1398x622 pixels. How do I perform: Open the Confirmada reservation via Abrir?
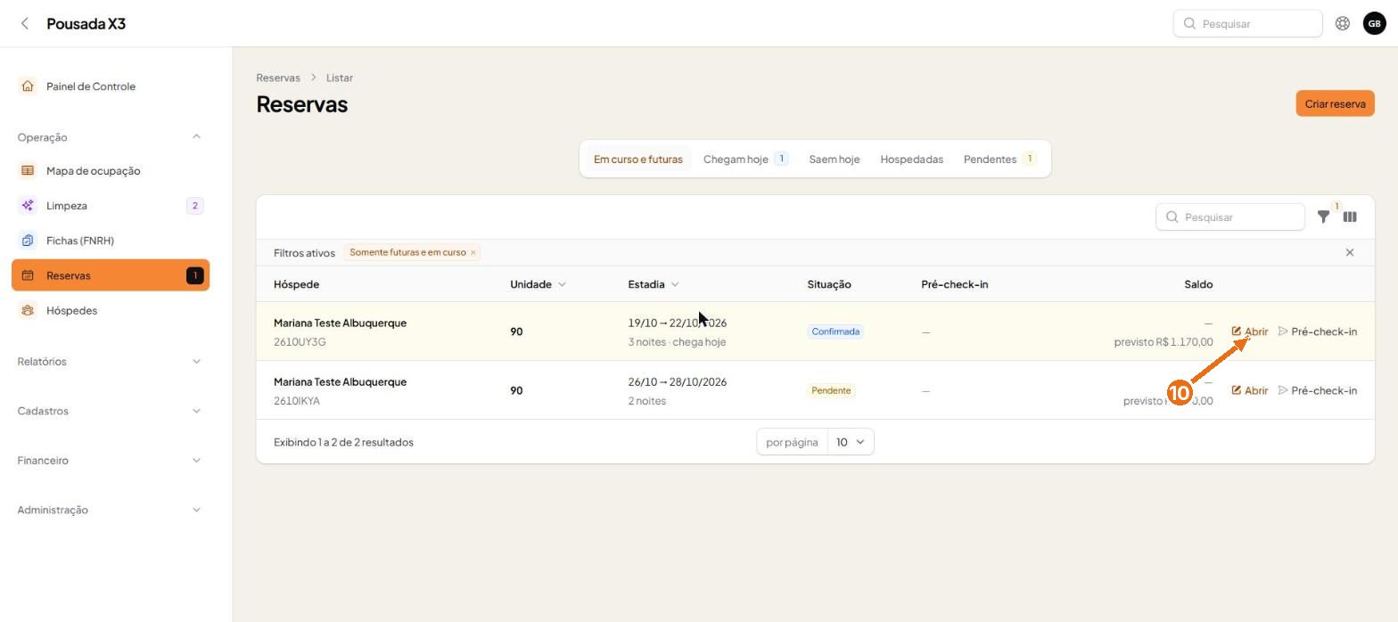point(1250,331)
